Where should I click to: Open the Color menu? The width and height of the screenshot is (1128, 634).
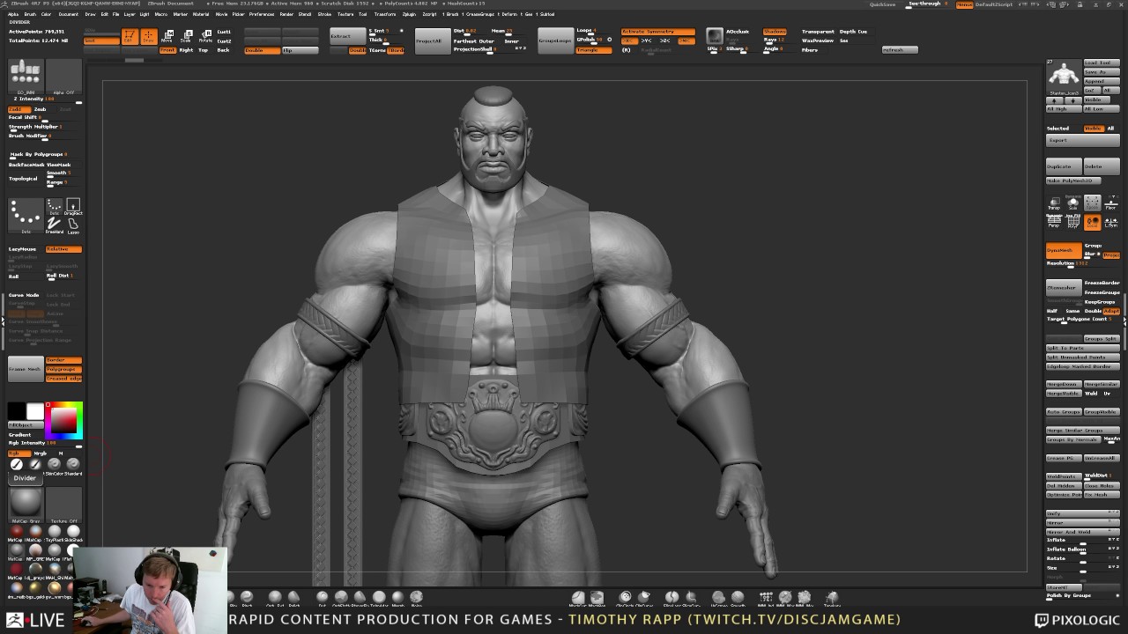[46, 14]
